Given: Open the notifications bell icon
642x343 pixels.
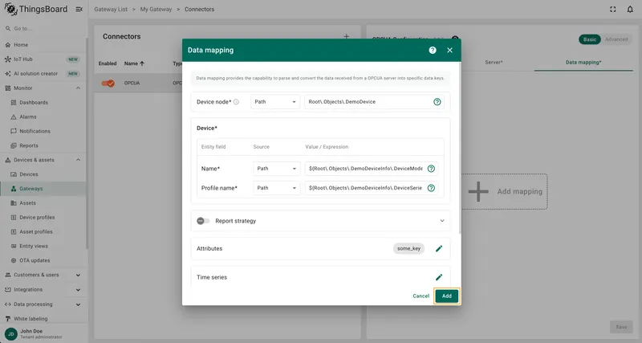Looking at the screenshot, I should coord(630,9).
